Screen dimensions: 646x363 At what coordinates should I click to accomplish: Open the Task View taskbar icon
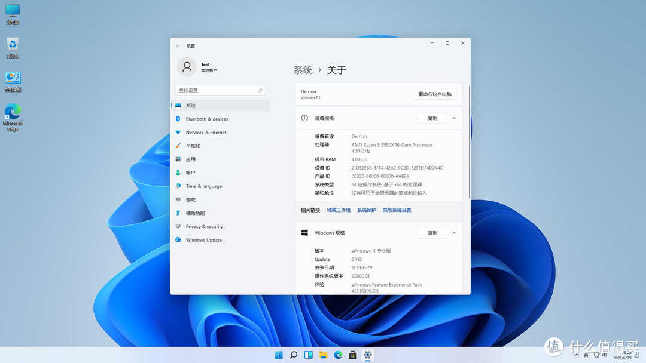(309, 355)
